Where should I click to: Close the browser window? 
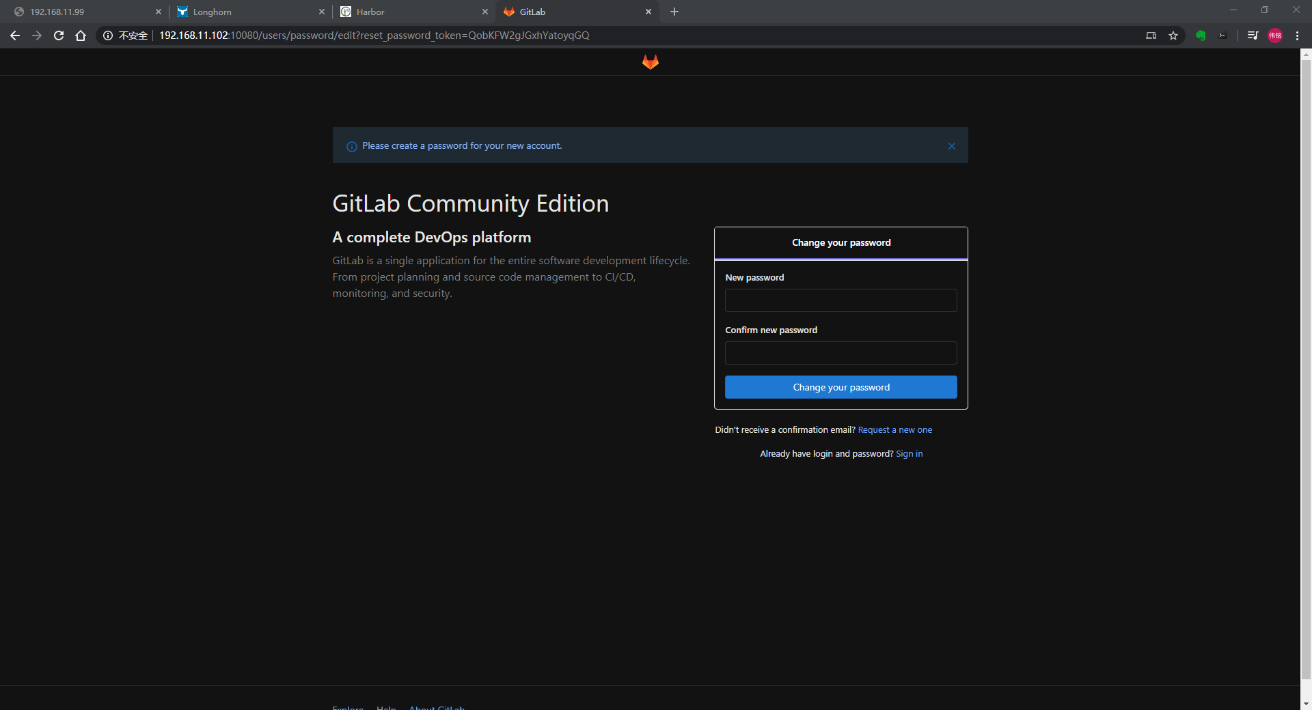pyautogui.click(x=1296, y=10)
